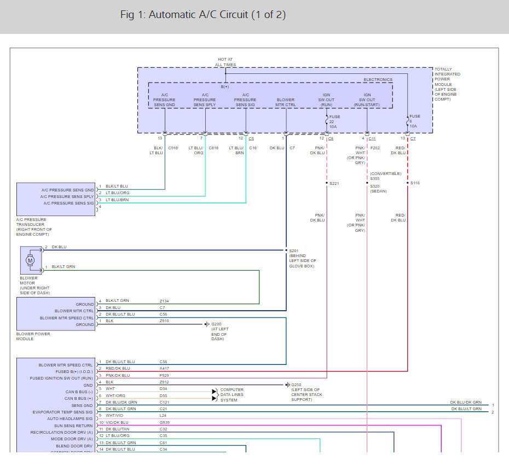Click 'FUSED B(+) (I.O.D.)' pin label
This screenshot has height=466, width=509.
pyautogui.click(x=74, y=372)
